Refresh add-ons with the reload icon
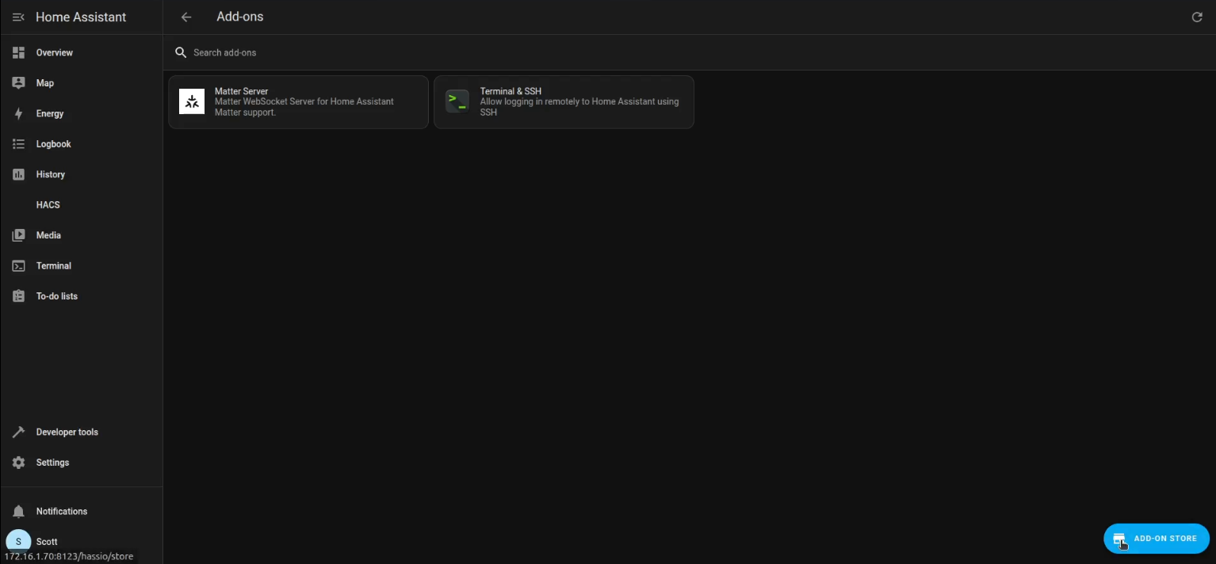 tap(1197, 17)
